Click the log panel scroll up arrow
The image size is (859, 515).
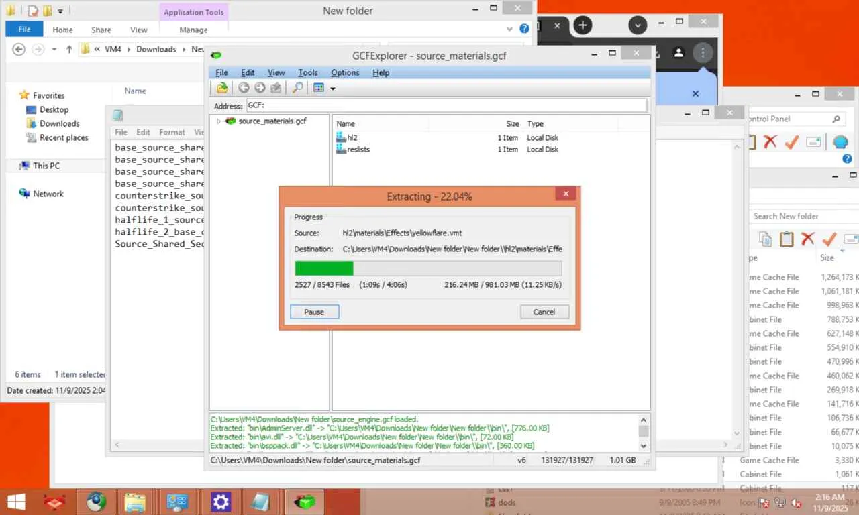644,420
